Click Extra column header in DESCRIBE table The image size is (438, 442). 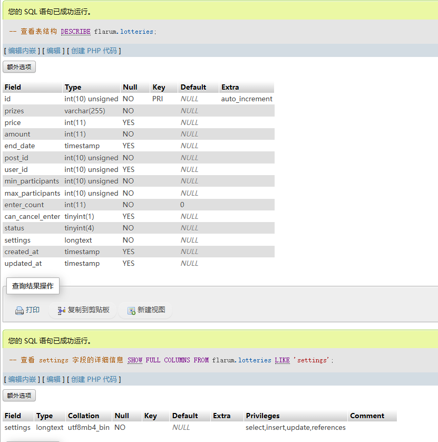(247, 88)
